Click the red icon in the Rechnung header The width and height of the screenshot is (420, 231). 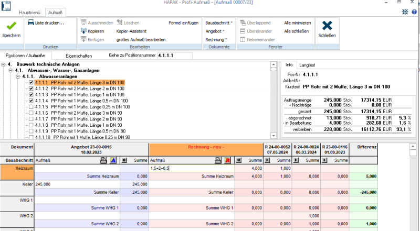point(227,160)
